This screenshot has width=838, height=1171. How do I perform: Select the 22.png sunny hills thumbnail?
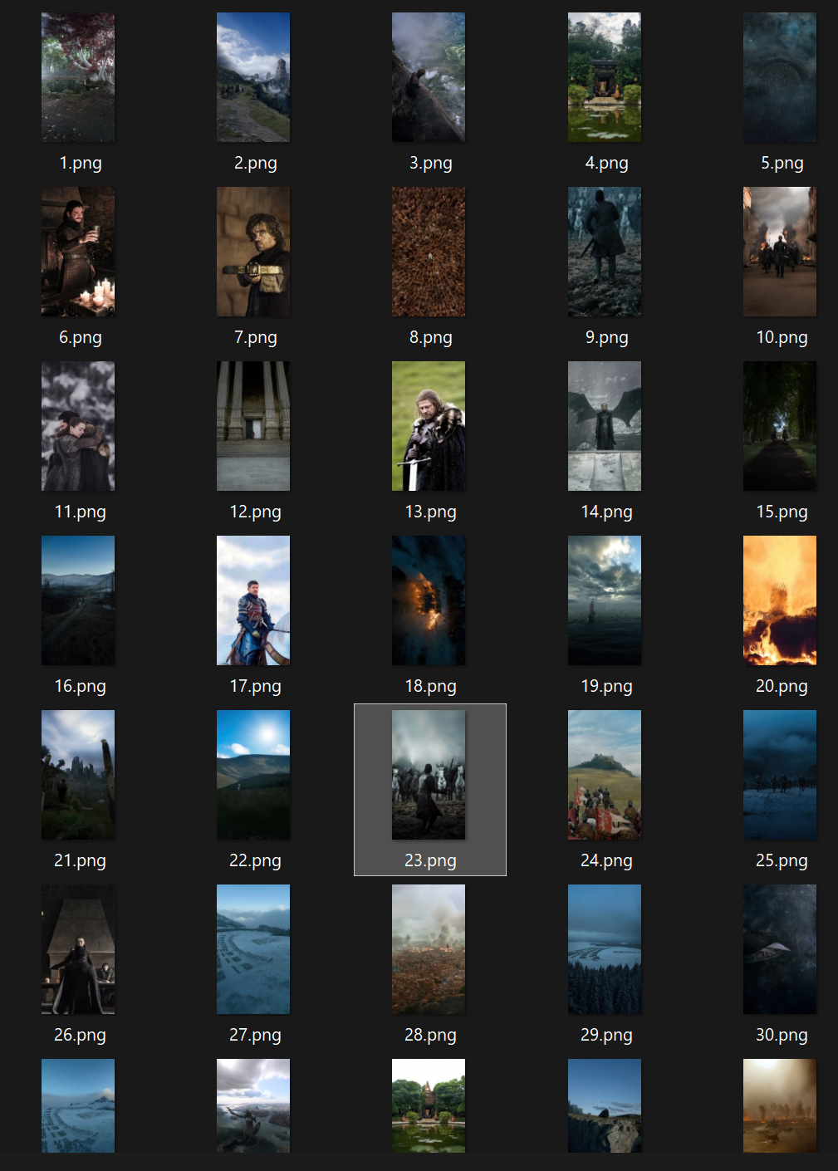[x=253, y=775]
